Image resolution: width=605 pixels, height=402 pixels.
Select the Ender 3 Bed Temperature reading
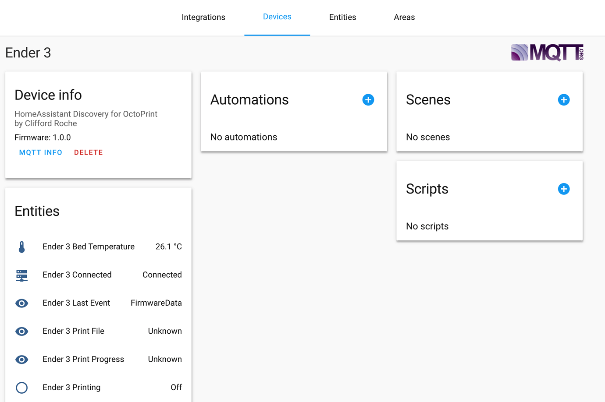[169, 247]
